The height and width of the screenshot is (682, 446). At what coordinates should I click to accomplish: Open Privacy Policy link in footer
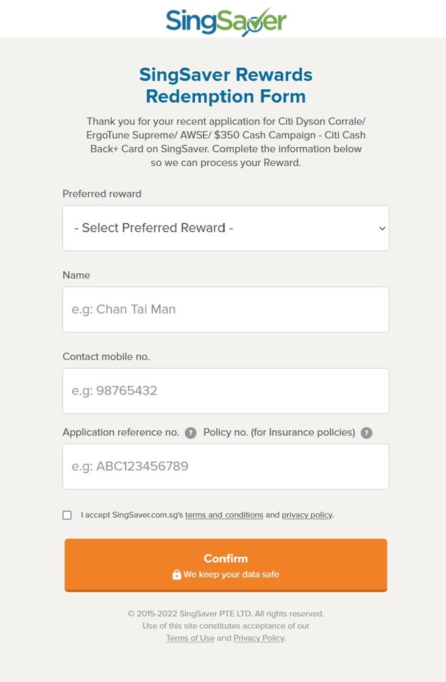click(x=259, y=638)
